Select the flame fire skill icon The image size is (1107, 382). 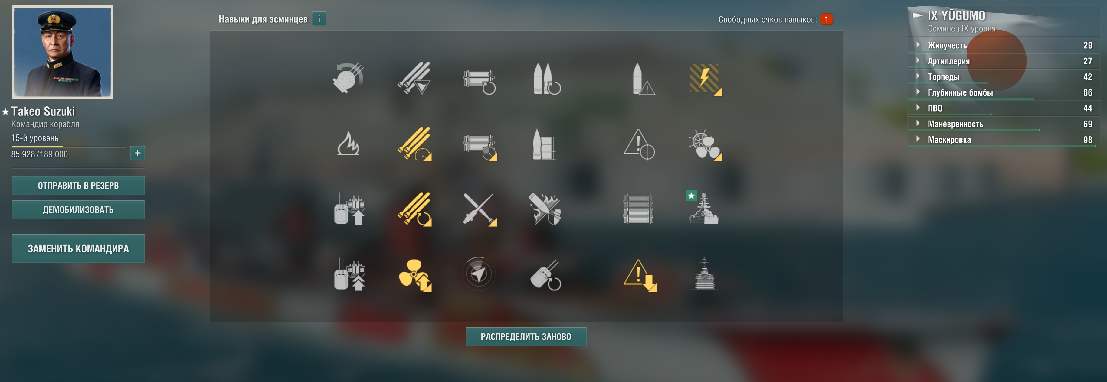coord(348,144)
